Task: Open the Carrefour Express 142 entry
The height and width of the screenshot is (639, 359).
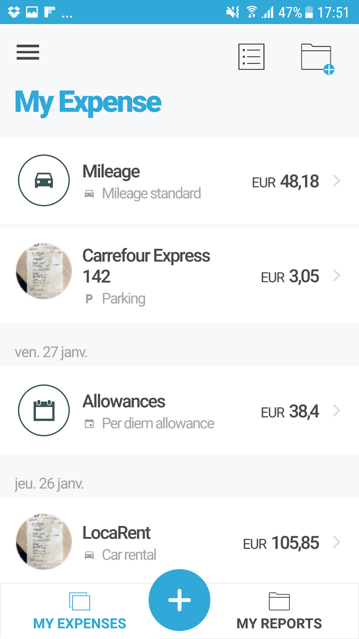Action: (x=146, y=266)
